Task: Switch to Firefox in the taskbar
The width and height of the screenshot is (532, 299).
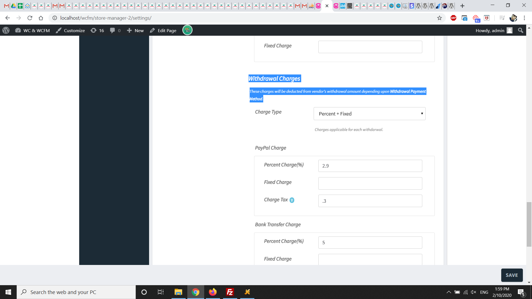Action: click(x=213, y=292)
